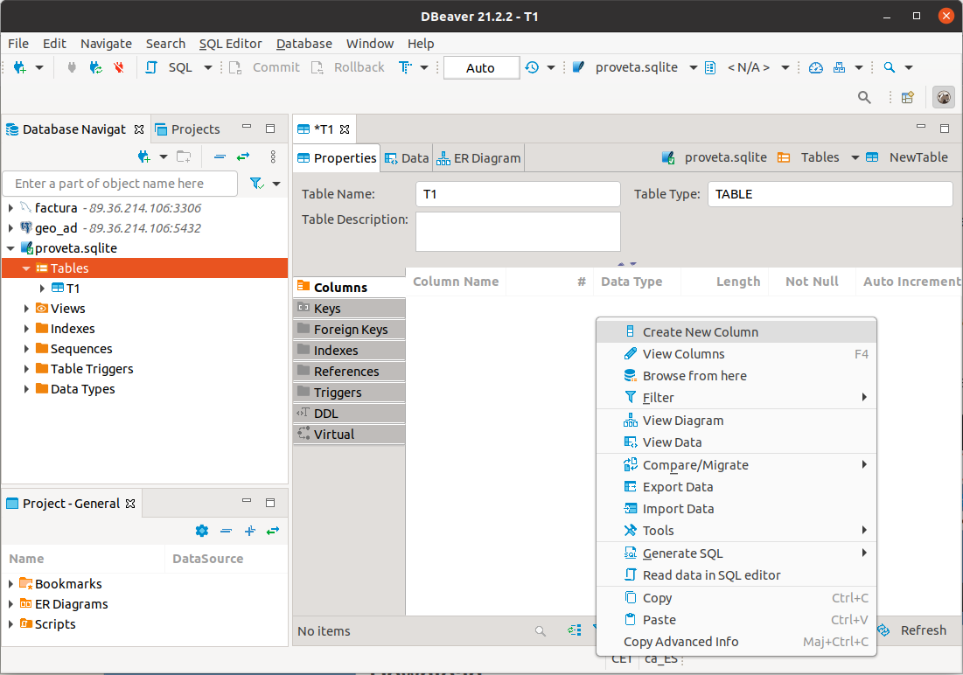Choose Create New Column from context menu

coord(700,332)
